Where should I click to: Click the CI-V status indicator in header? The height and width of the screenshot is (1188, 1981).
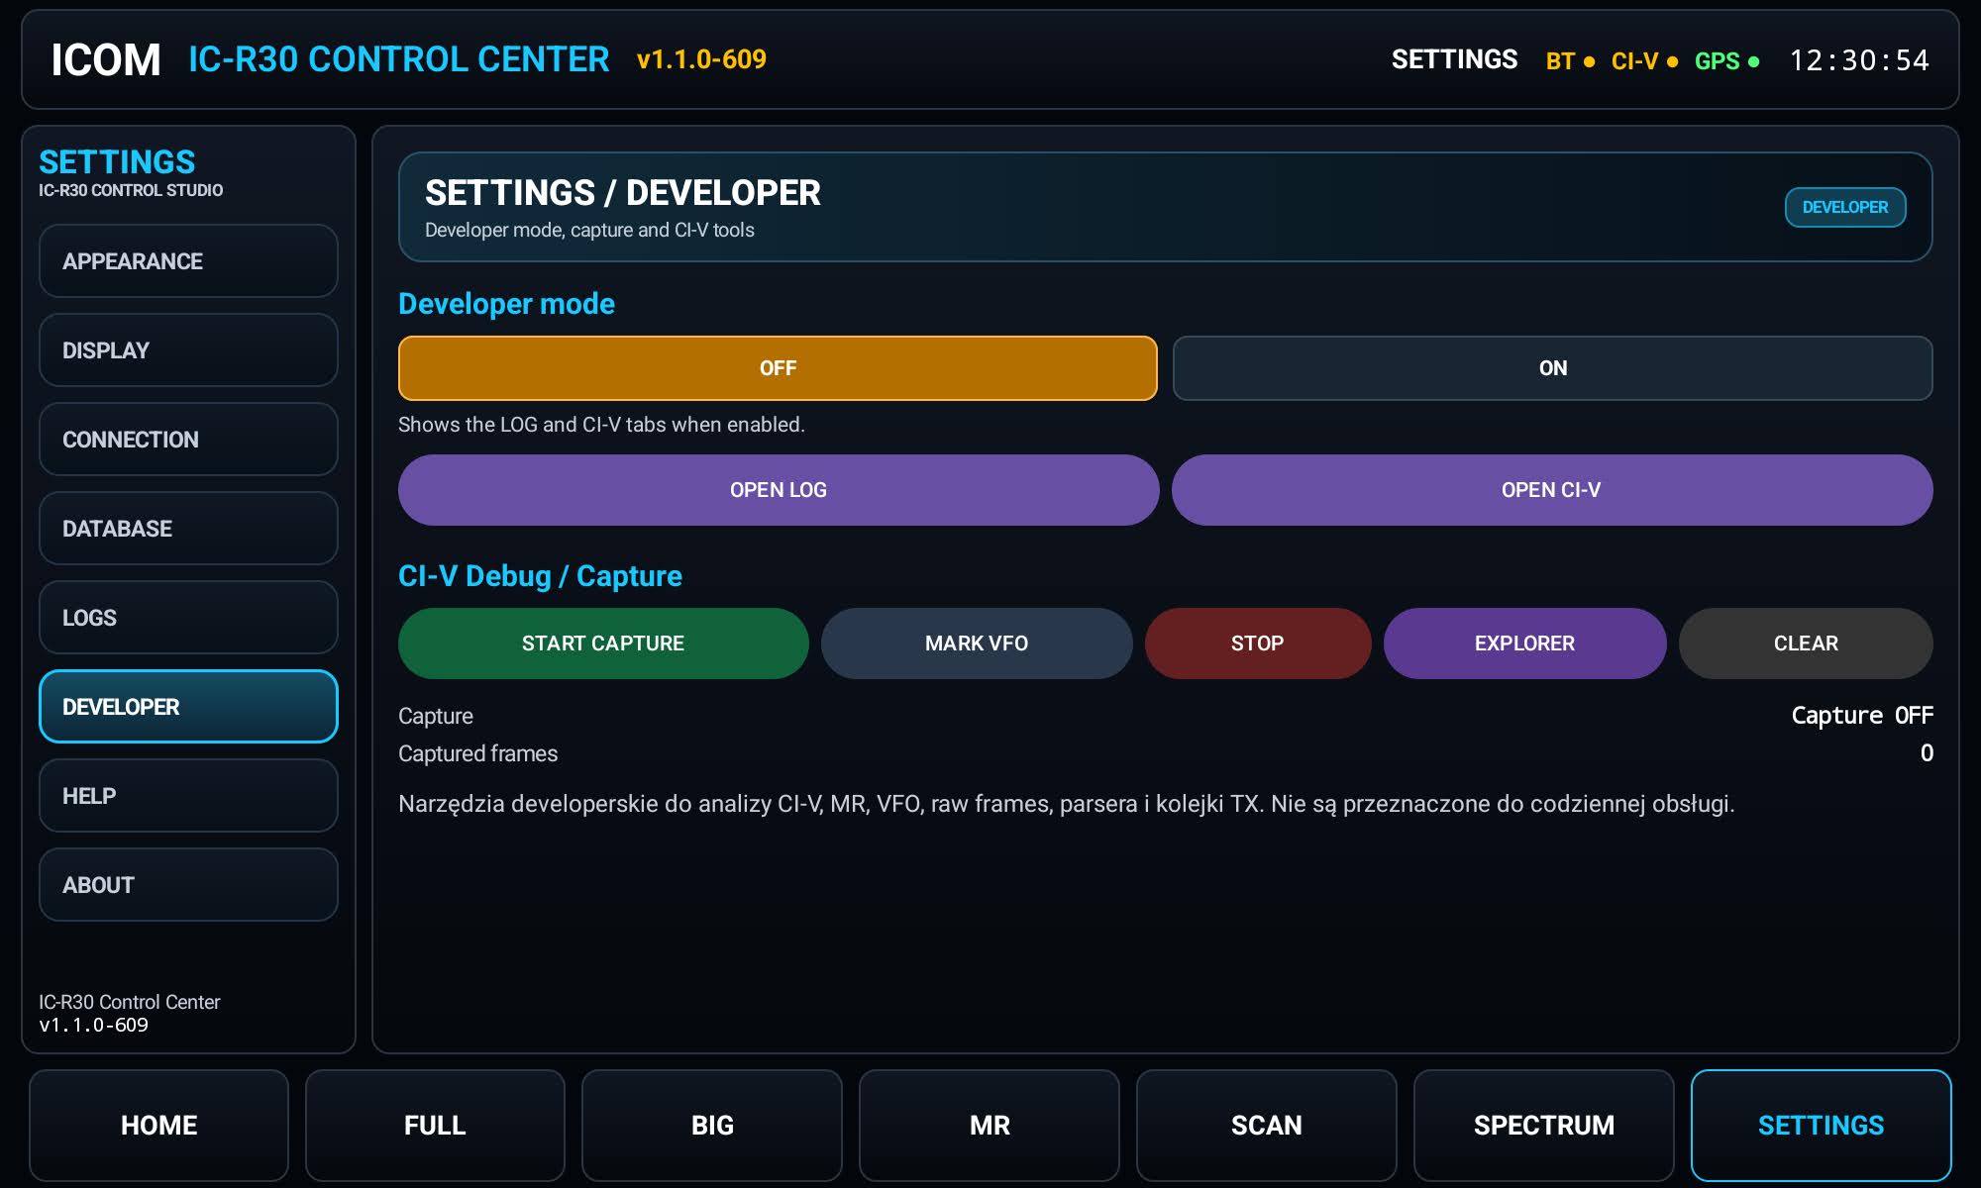pyautogui.click(x=1644, y=61)
